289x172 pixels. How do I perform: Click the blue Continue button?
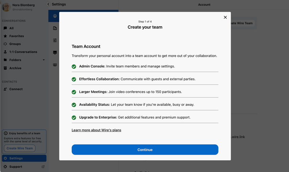145,149
